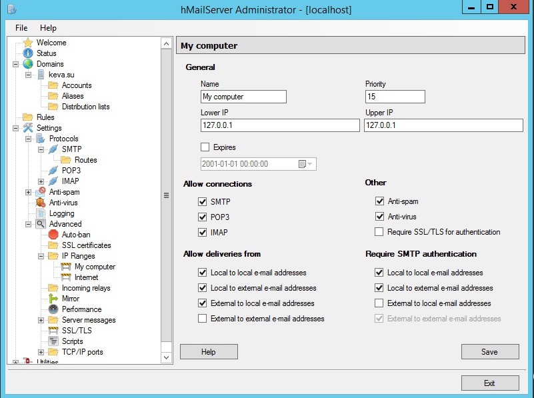Click the Domains globe icon
The height and width of the screenshot is (398, 534).
[28, 64]
